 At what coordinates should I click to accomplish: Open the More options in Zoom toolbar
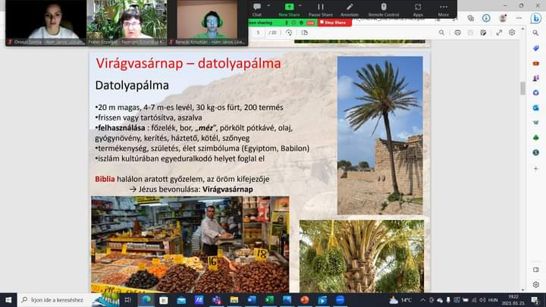tap(443, 8)
